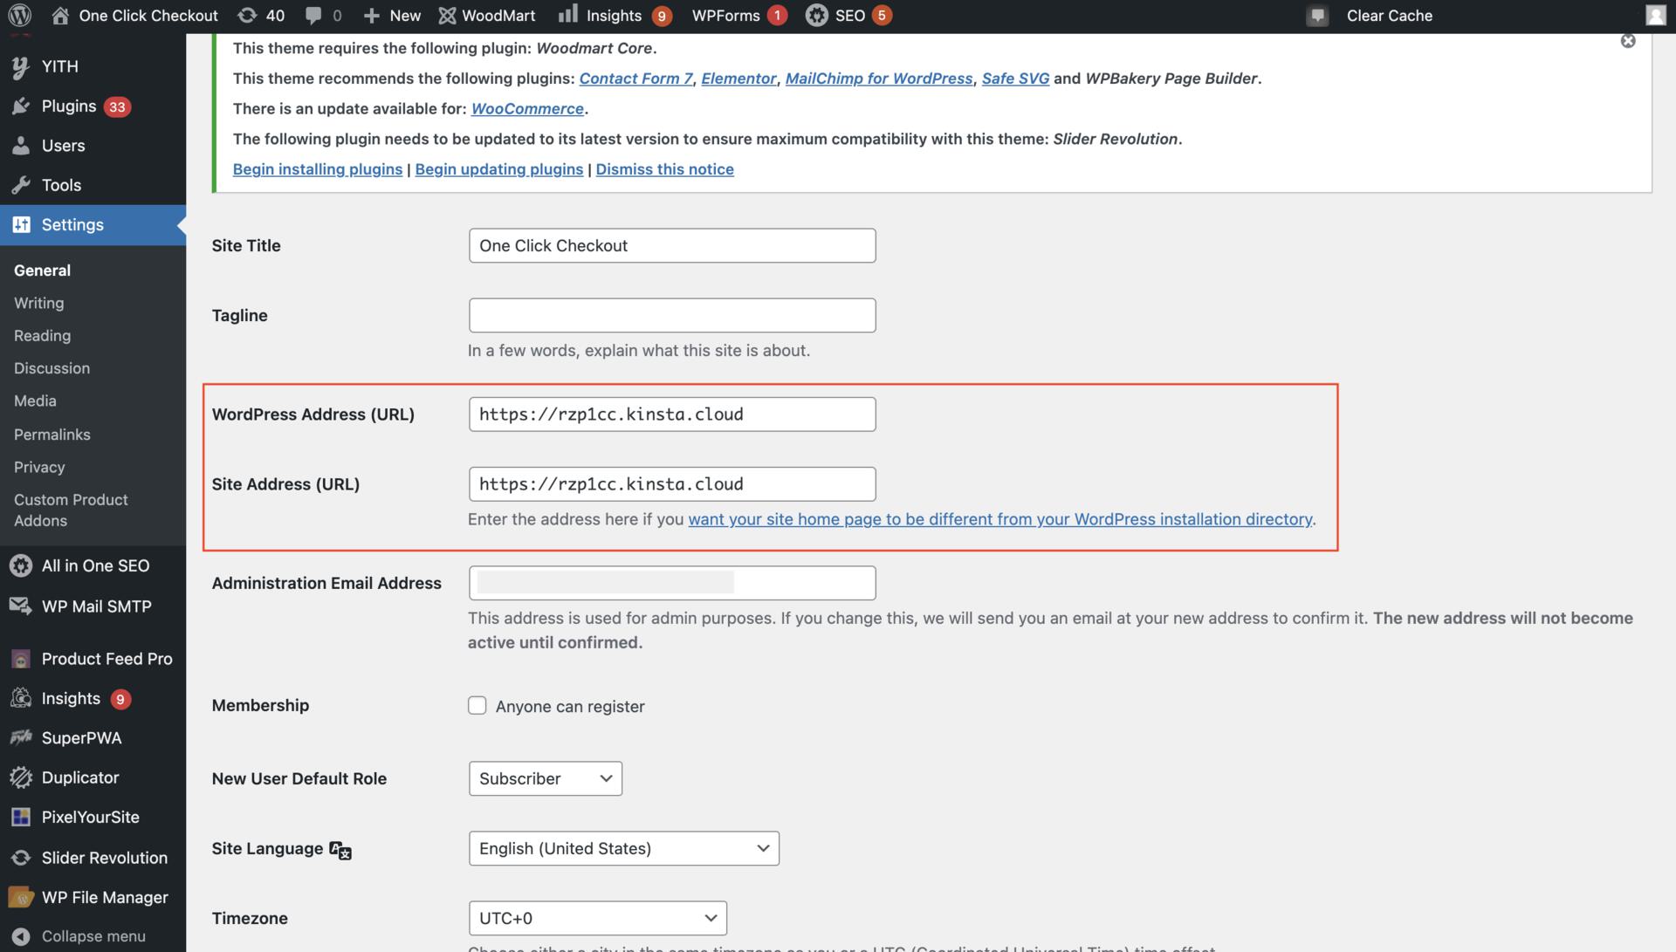
Task: Focus the Administration Email Address field
Action: [672, 583]
